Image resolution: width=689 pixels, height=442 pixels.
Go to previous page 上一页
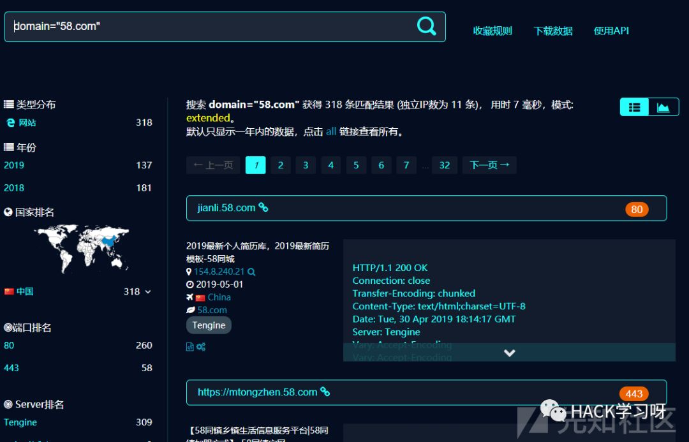pyautogui.click(x=213, y=165)
